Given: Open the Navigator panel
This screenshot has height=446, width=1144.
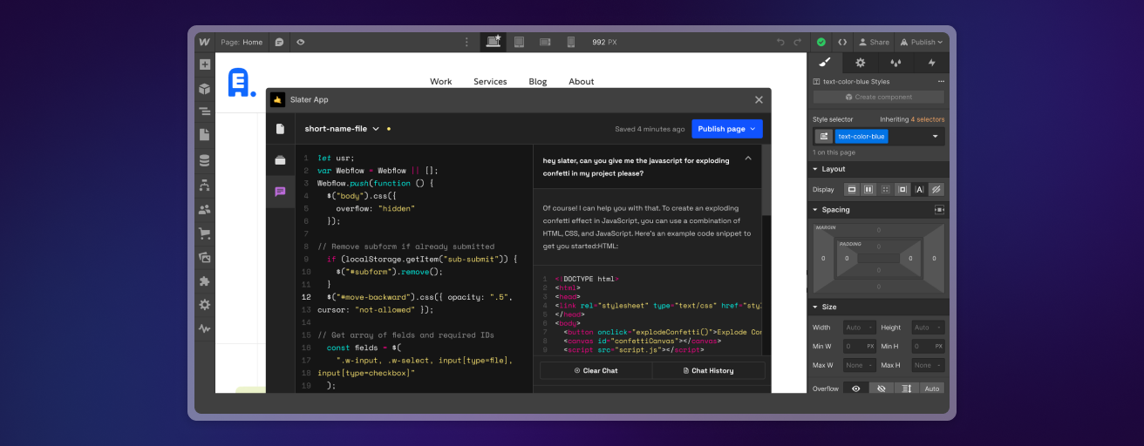Looking at the screenshot, I should 204,111.
